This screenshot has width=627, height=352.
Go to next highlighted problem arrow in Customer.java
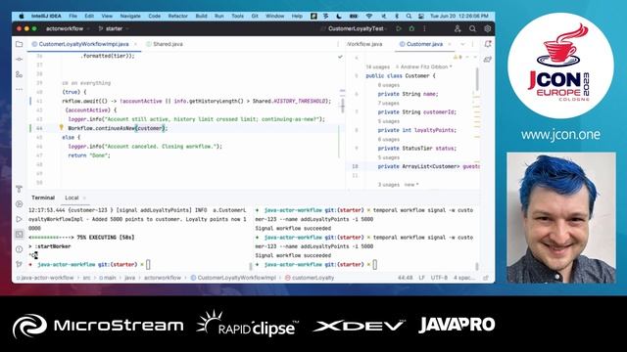pyautogui.click(x=474, y=57)
